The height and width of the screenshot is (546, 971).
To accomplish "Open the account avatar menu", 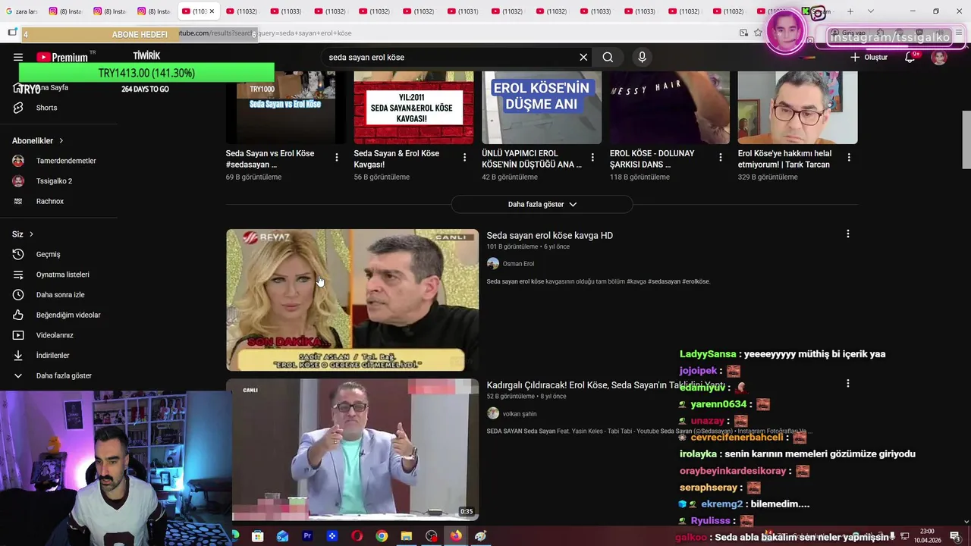I will tap(939, 57).
